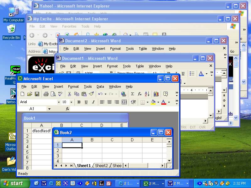Select the Recycle Bin desktop icon
Viewport: 251px width, 188px height.
11,32
